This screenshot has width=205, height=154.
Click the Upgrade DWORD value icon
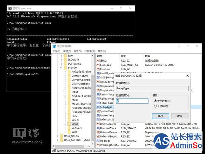point(98,141)
